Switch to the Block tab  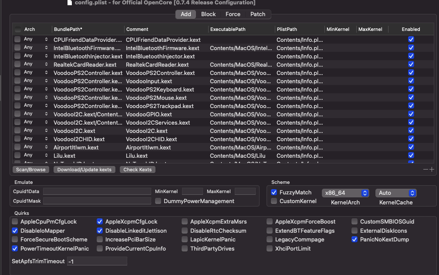tap(208, 14)
